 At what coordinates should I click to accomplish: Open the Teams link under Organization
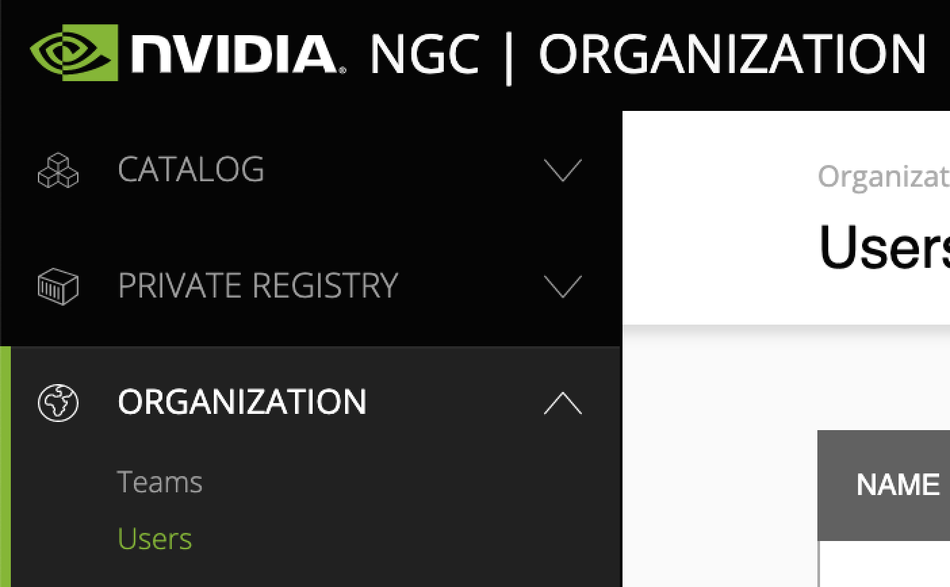(x=160, y=482)
